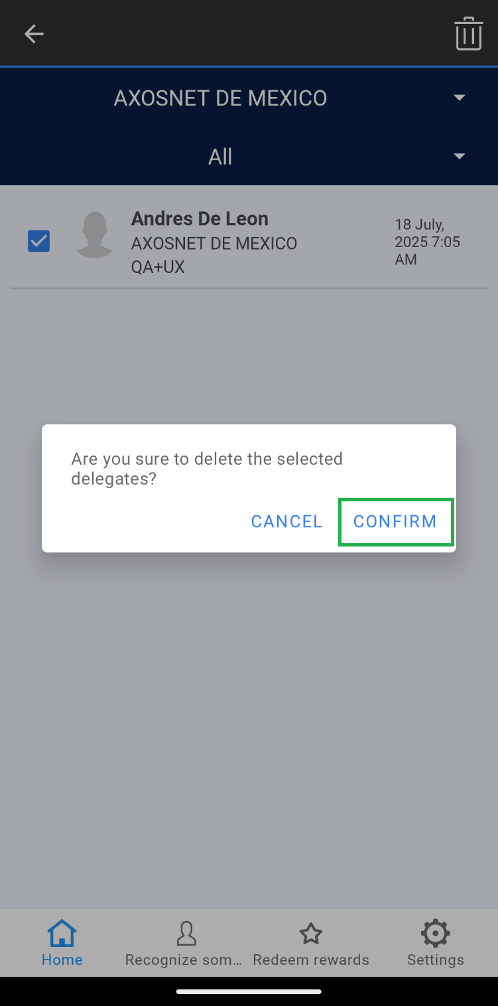Go to the "Redeem rewards" tab label

[x=311, y=960]
